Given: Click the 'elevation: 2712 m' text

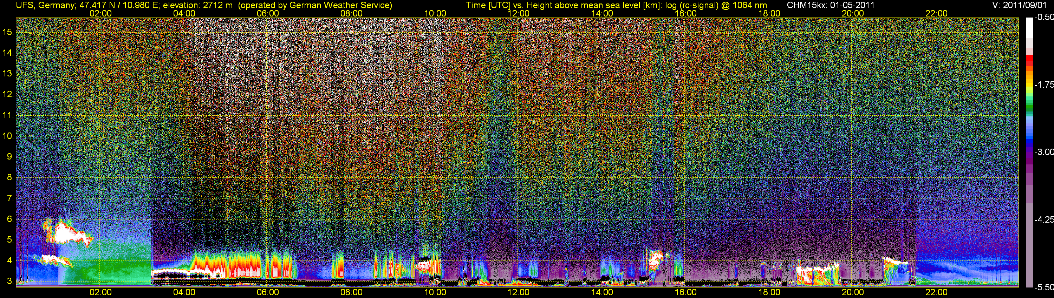Looking at the screenshot, I should tap(197, 5).
